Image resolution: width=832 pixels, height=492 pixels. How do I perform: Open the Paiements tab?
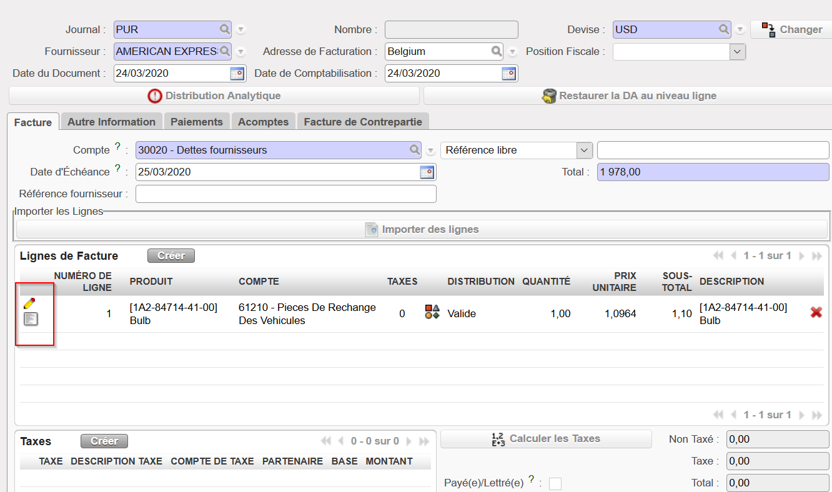(x=197, y=122)
